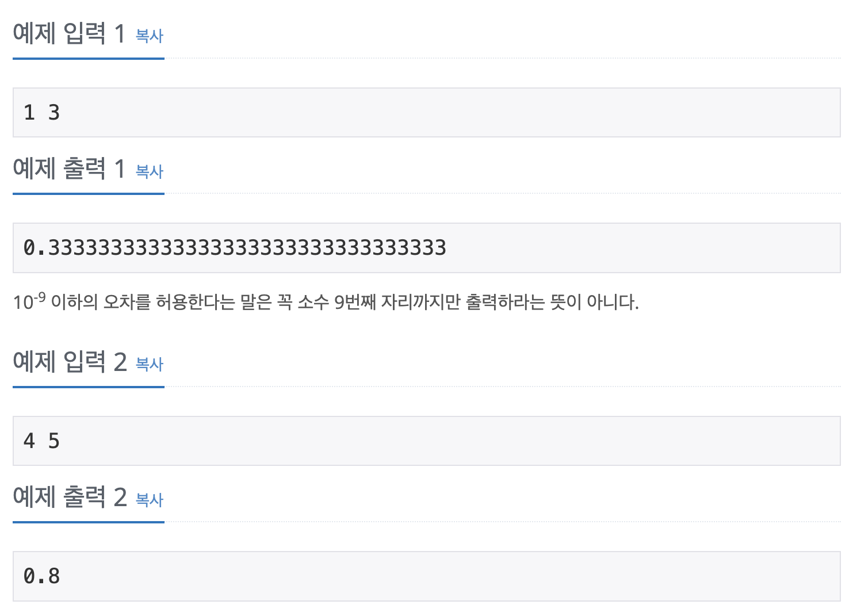Copy example output 1 via 복사 link

150,171
